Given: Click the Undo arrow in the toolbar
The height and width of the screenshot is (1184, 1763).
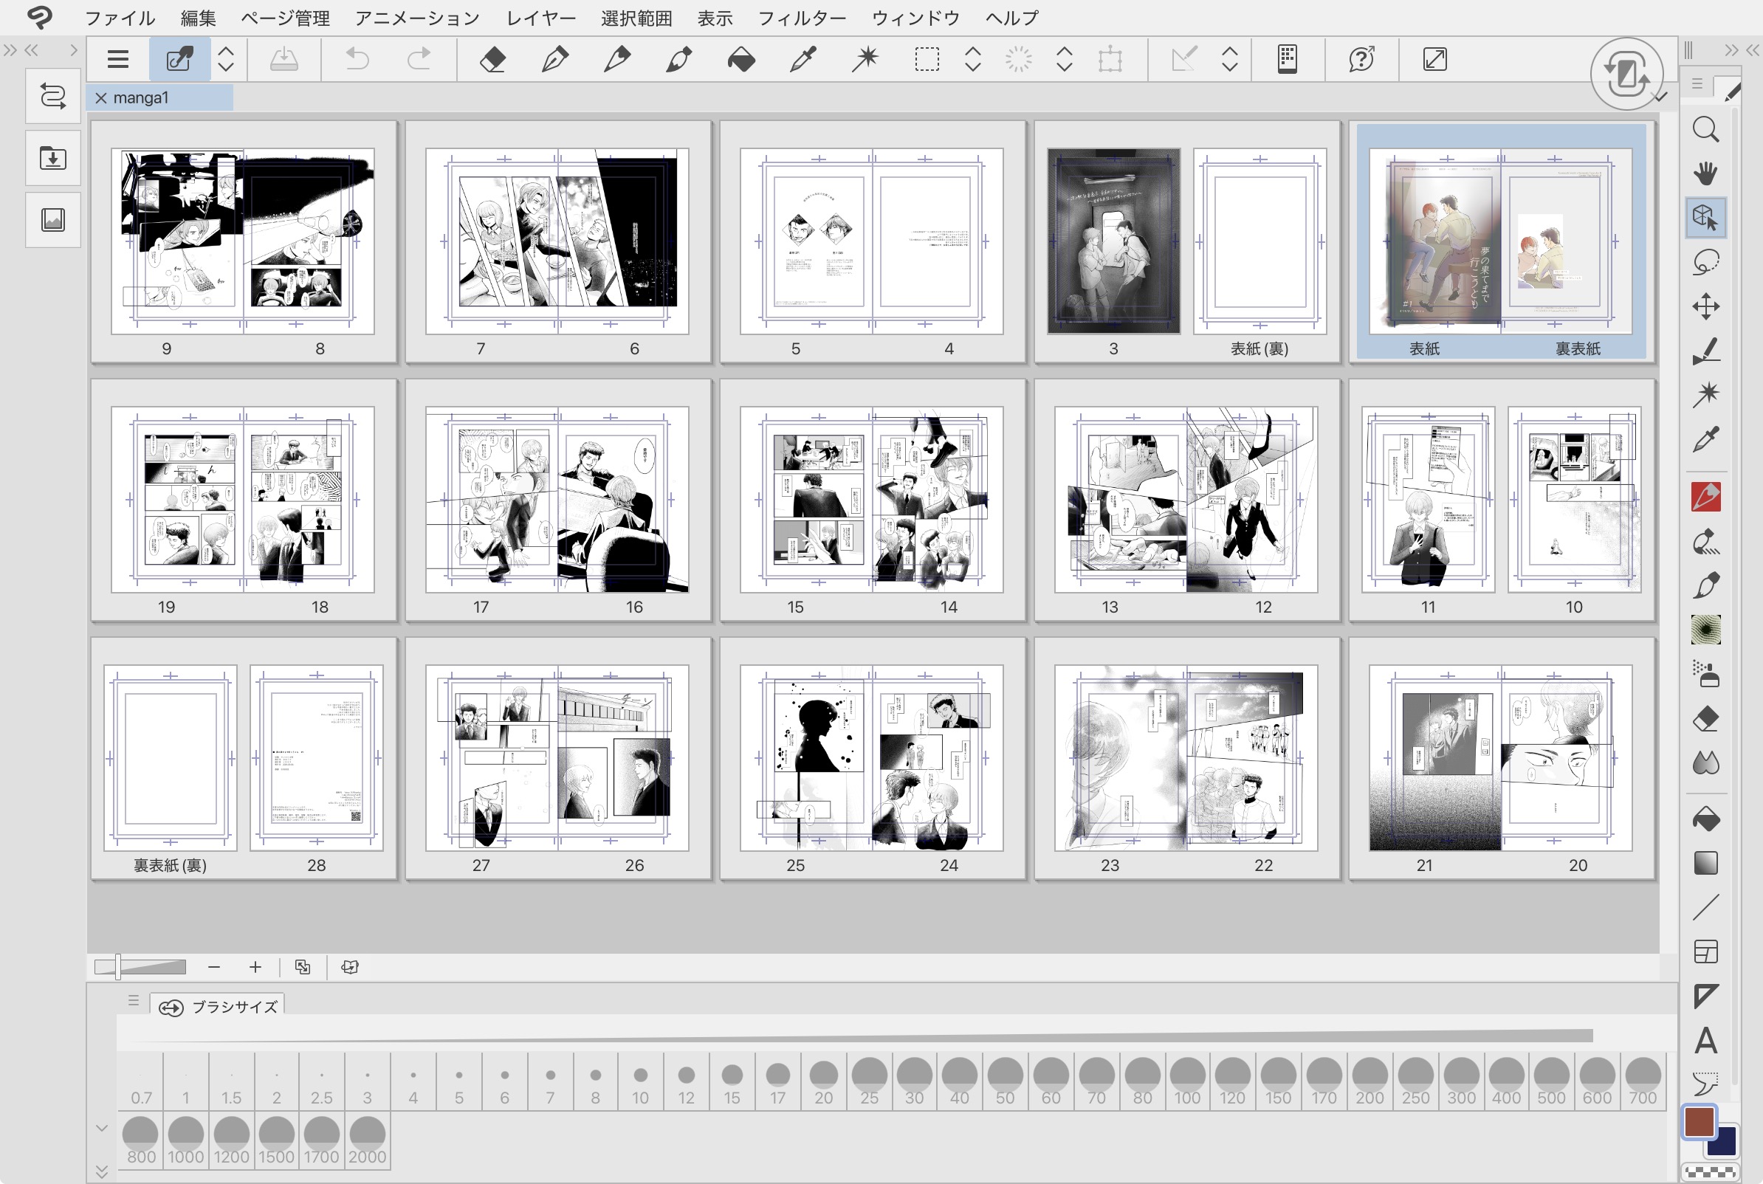Looking at the screenshot, I should point(357,59).
